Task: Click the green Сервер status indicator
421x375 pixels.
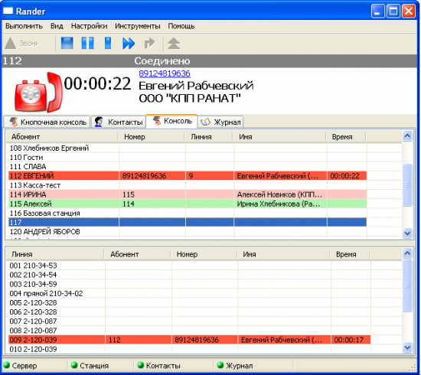Action: (x=7, y=365)
